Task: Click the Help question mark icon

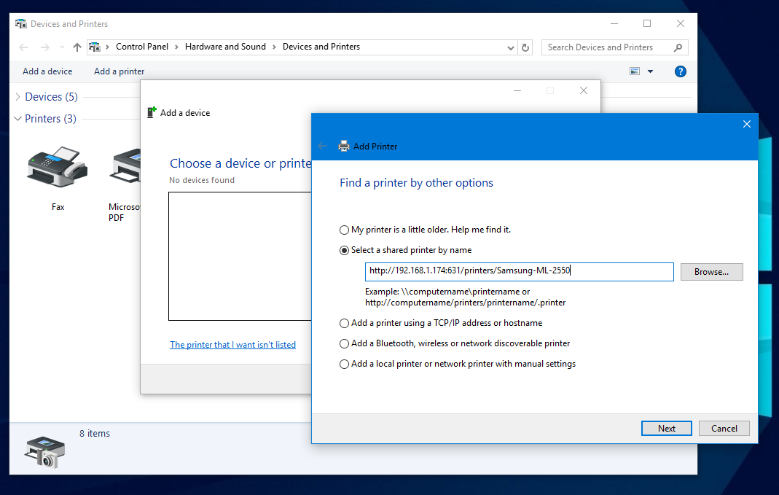Action: click(x=680, y=71)
